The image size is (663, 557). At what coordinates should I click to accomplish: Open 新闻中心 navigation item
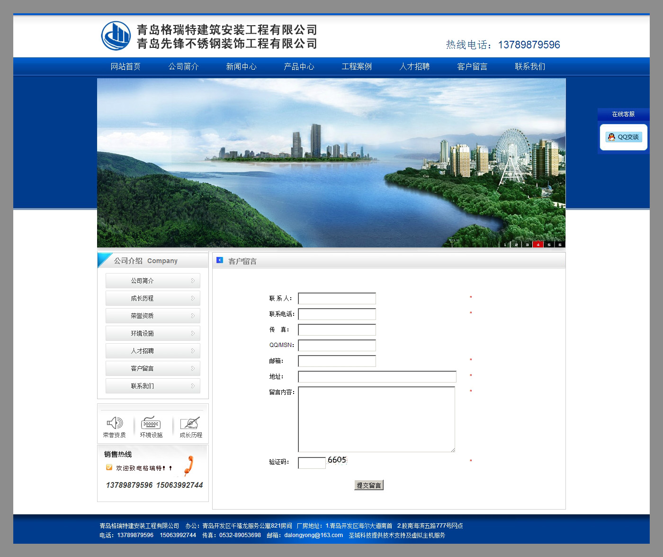pos(241,66)
